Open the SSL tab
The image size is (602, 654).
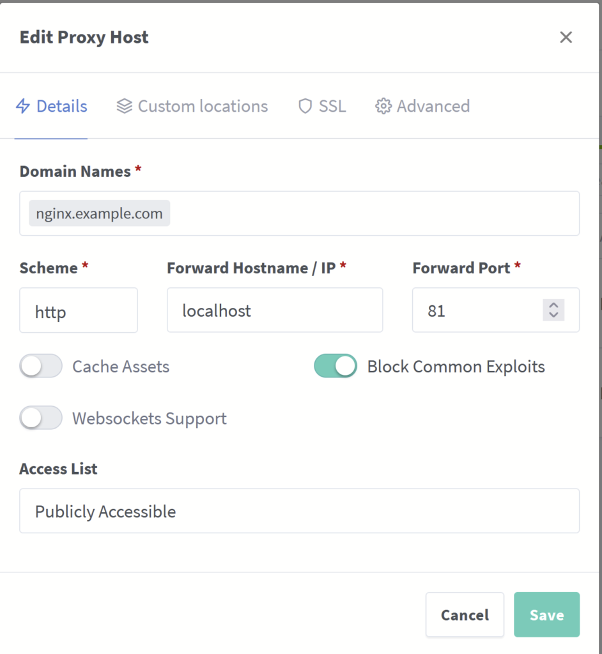[x=332, y=106]
